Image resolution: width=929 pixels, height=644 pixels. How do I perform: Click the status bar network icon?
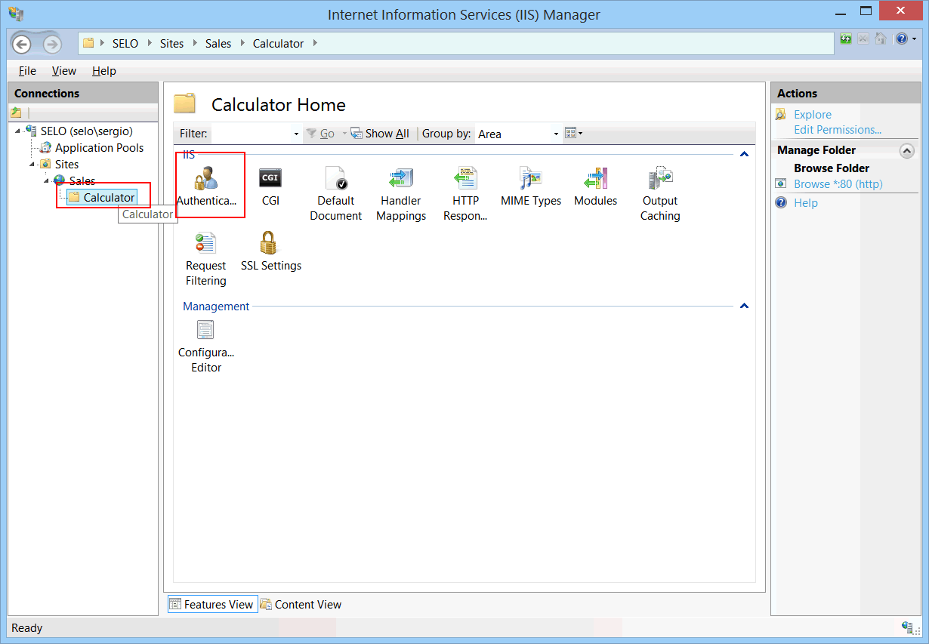pos(909,627)
